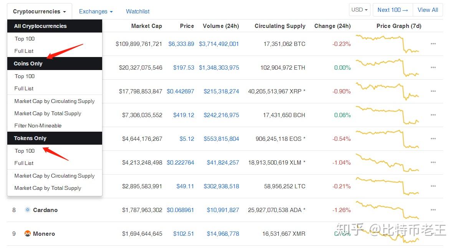Open the three-dot options icon on the Cardano row
Screen dimensions: 458x248
coord(433,210)
